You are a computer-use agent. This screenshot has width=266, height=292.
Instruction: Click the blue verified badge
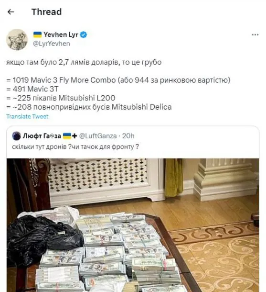84,34
